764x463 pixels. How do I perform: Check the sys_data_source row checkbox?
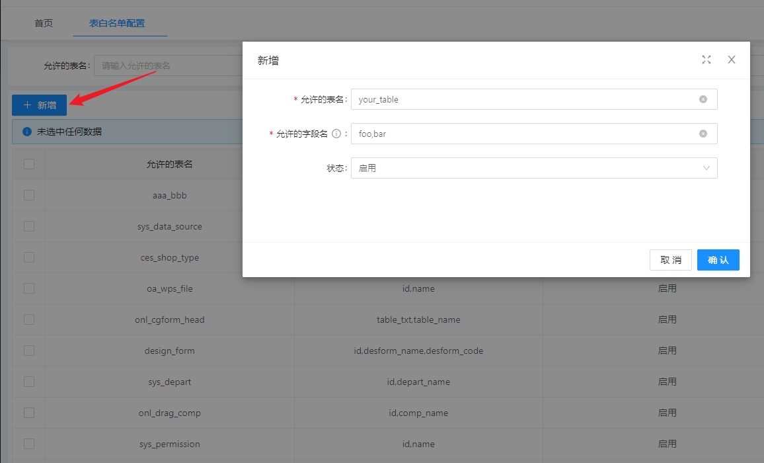pos(29,226)
